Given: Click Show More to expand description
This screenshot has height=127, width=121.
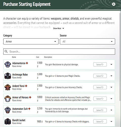Looking at the screenshot, I should point(58,28).
